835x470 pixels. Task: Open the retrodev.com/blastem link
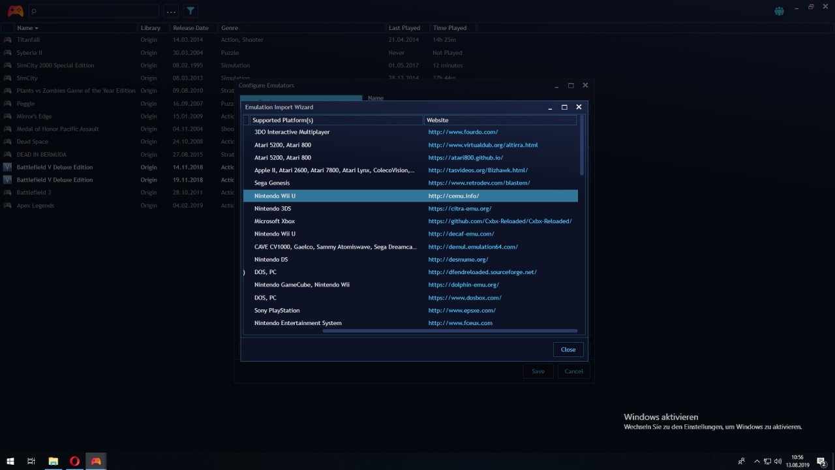click(479, 183)
